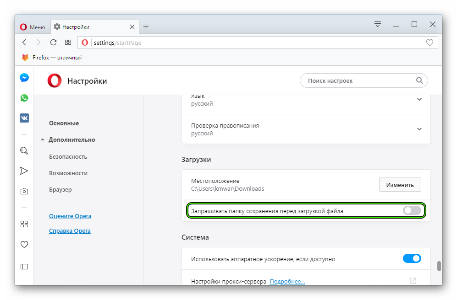Image resolution: width=457 pixels, height=300 pixels.
Task: Reload the page
Action: click(x=53, y=43)
